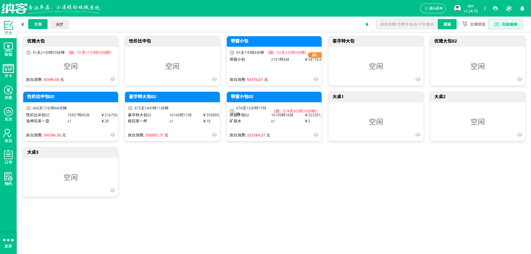This screenshot has height=254, width=531.
Task: Select the 全部 area tab
Action: click(38, 24)
